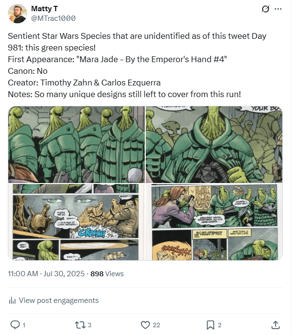
Task: Repost the tweet using the repost icon
Action: click(79, 325)
